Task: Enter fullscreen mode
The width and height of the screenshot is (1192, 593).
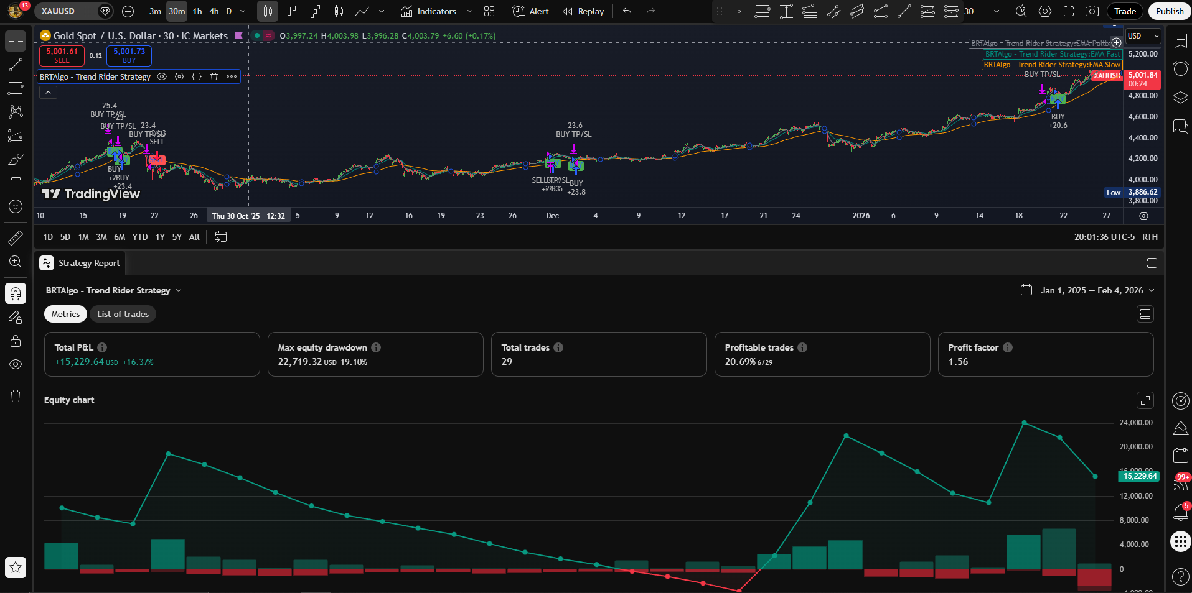Action: 1069,11
